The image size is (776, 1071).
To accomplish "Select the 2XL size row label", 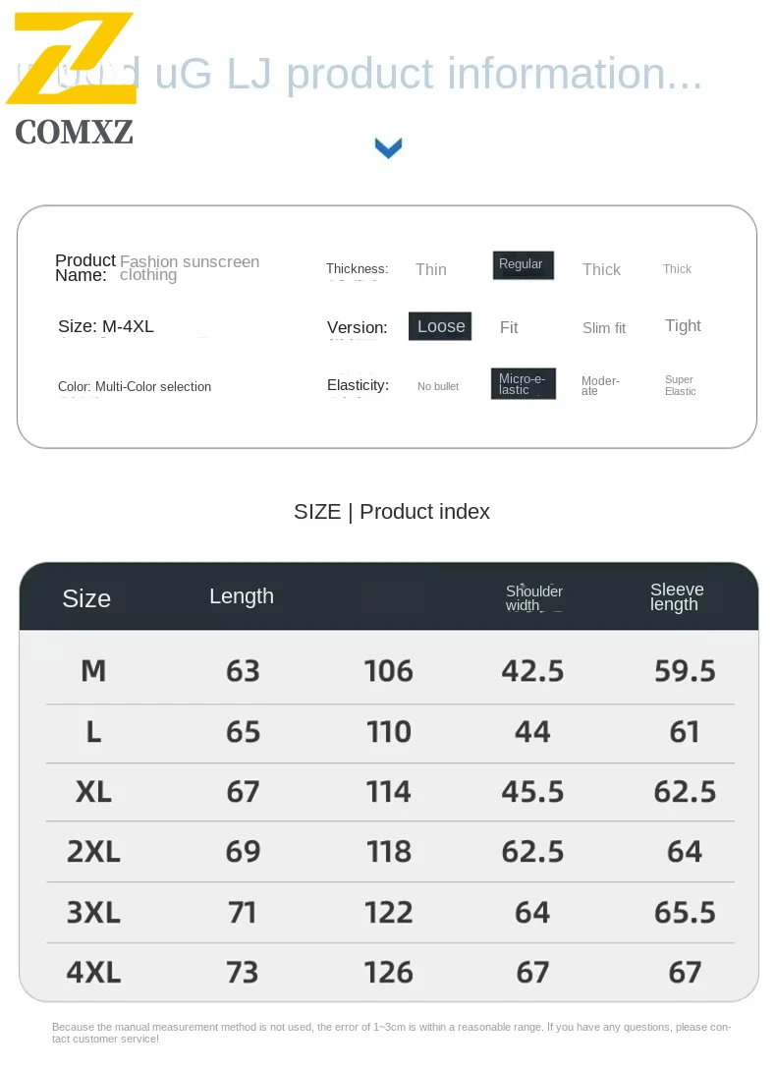I will 93,852.
